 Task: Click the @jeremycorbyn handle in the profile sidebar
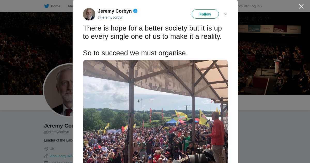point(57,132)
